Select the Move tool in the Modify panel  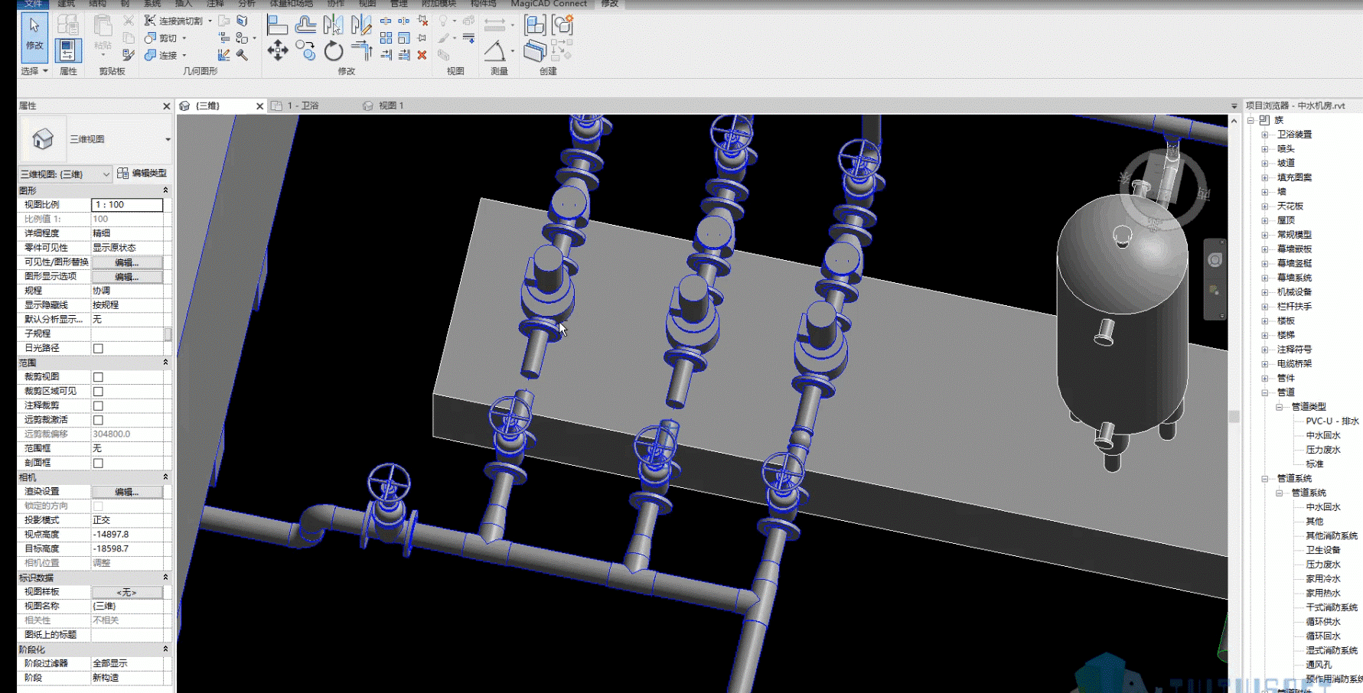coord(278,51)
